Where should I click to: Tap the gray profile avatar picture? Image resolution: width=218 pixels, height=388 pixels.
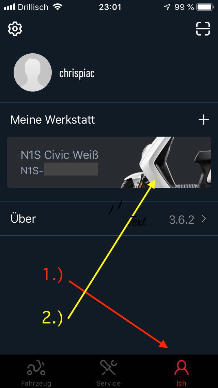[33, 72]
